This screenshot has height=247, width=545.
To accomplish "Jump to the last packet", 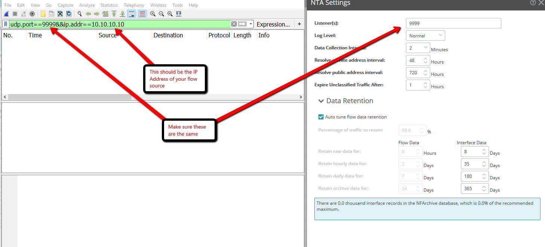I will pyautogui.click(x=123, y=14).
